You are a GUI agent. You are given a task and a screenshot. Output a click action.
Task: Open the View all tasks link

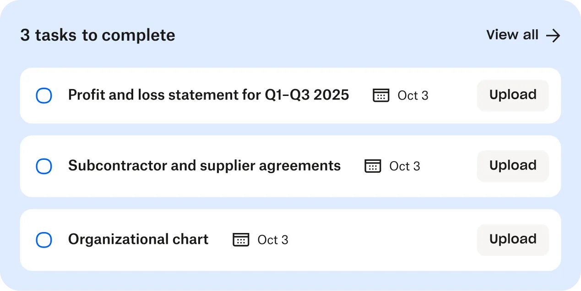512,35
